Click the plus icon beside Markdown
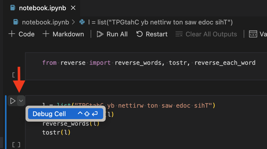The height and width of the screenshot is (149, 267). tap(46, 34)
